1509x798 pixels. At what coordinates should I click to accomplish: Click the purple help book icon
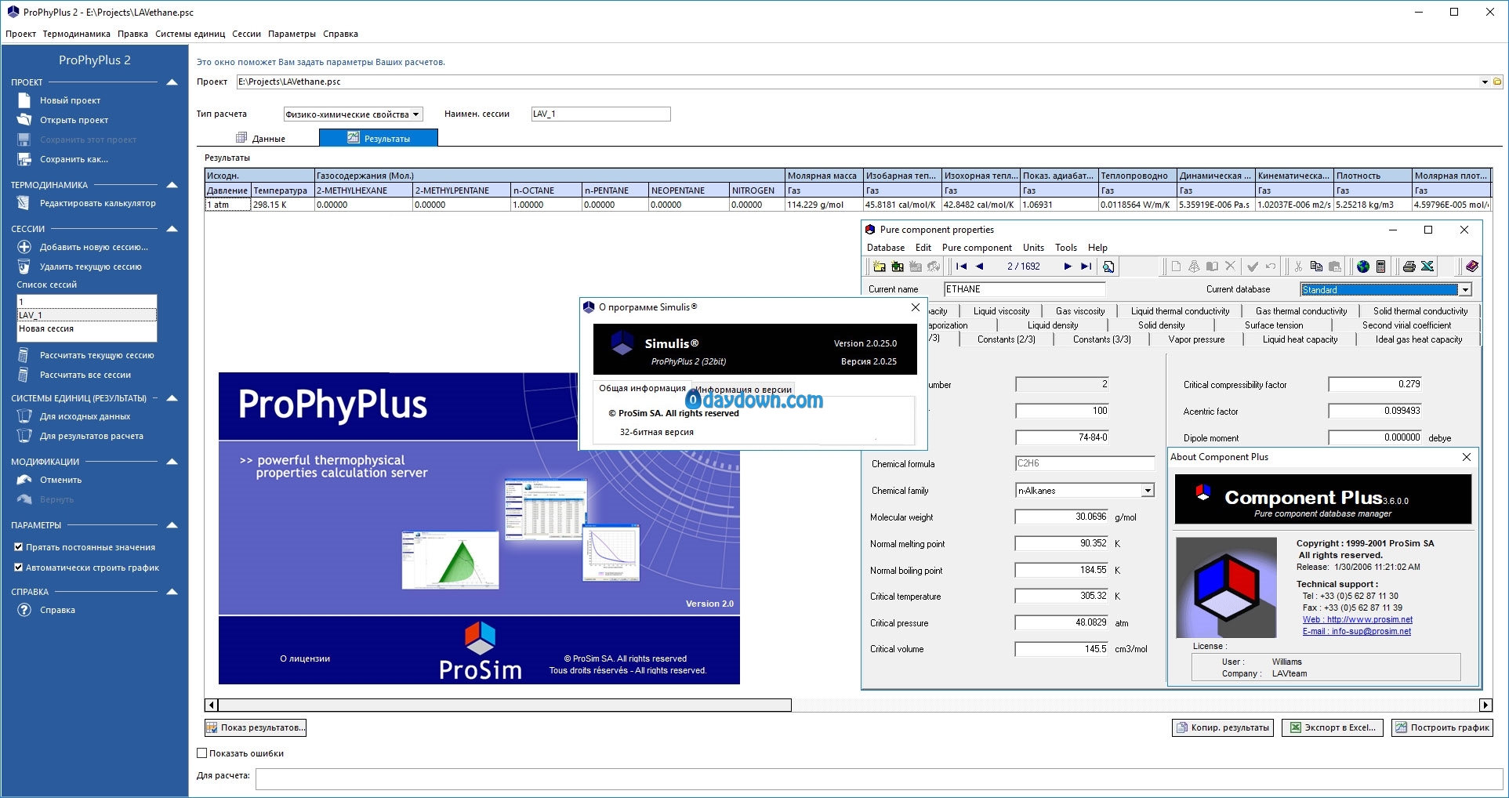pyautogui.click(x=1471, y=267)
